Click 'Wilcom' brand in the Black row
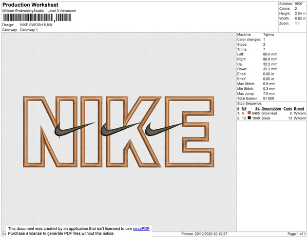The width and height of the screenshot is (308, 238). [x=300, y=118]
